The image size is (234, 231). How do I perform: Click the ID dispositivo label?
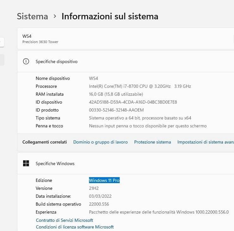[x=49, y=102]
